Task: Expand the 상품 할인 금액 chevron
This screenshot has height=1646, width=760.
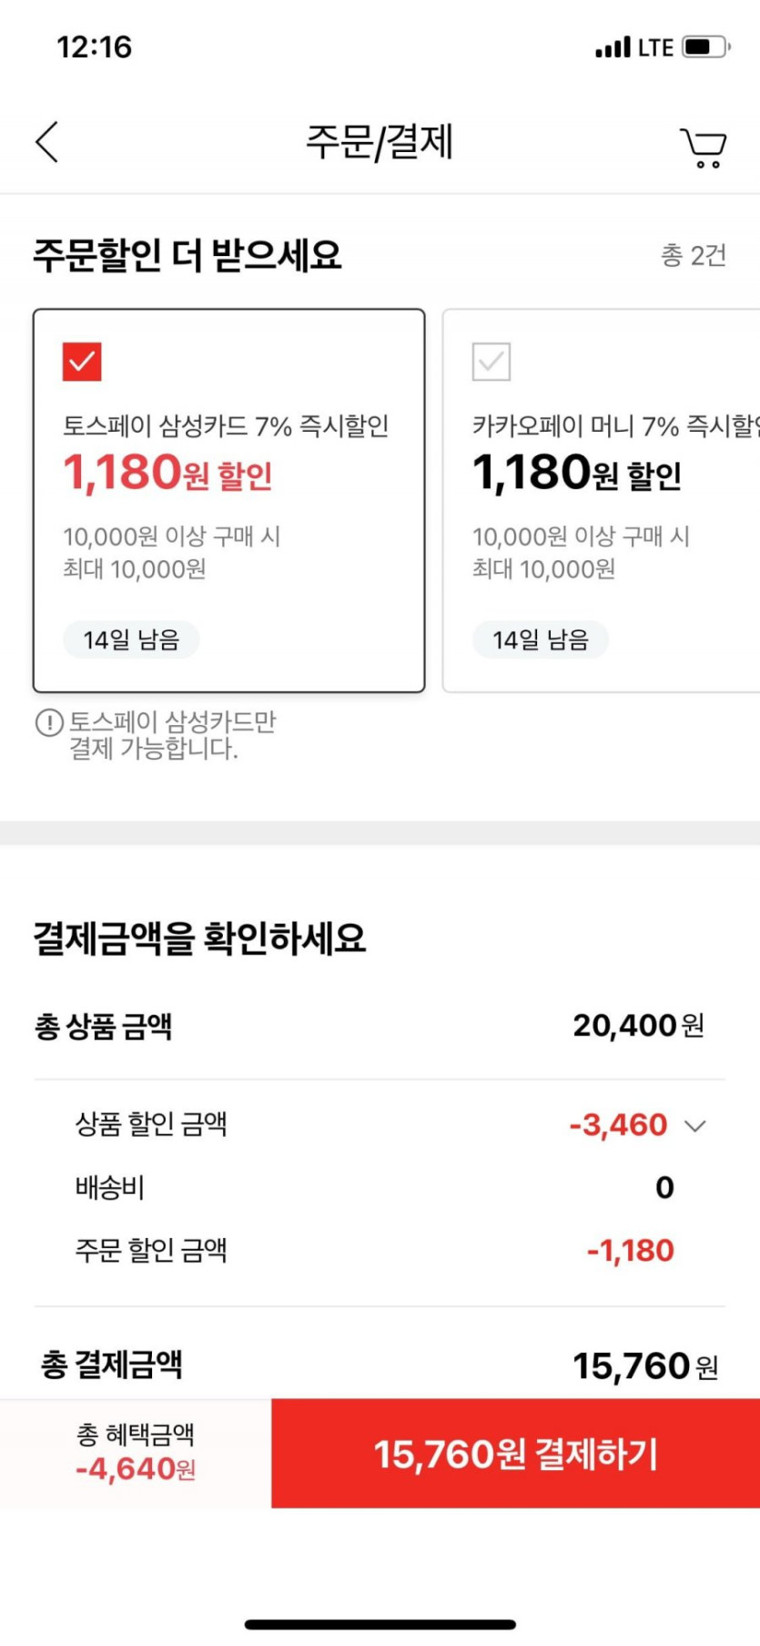Action: (x=695, y=1126)
